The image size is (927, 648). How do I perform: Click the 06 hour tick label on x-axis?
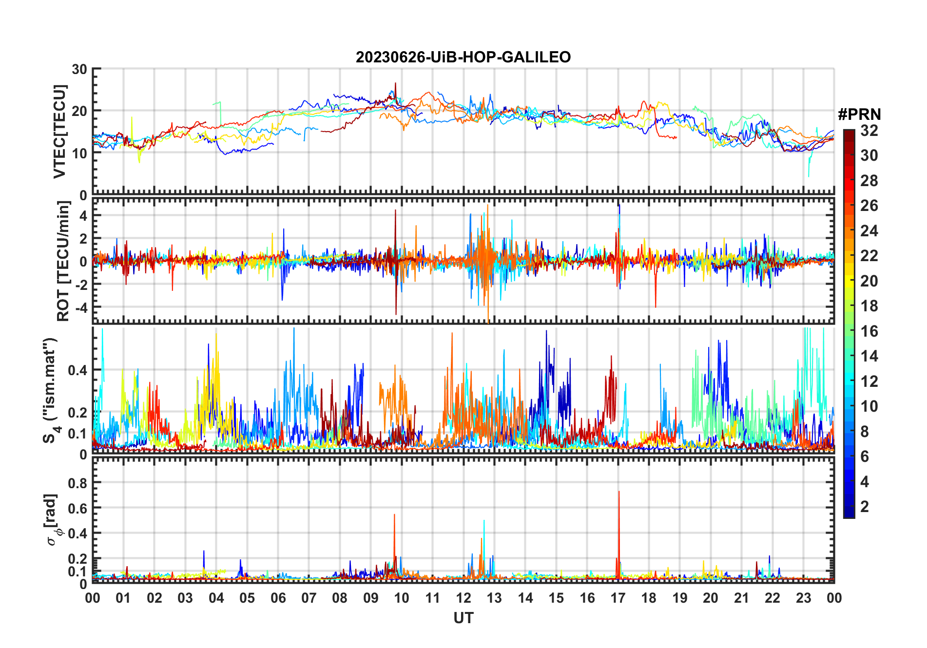(x=278, y=598)
